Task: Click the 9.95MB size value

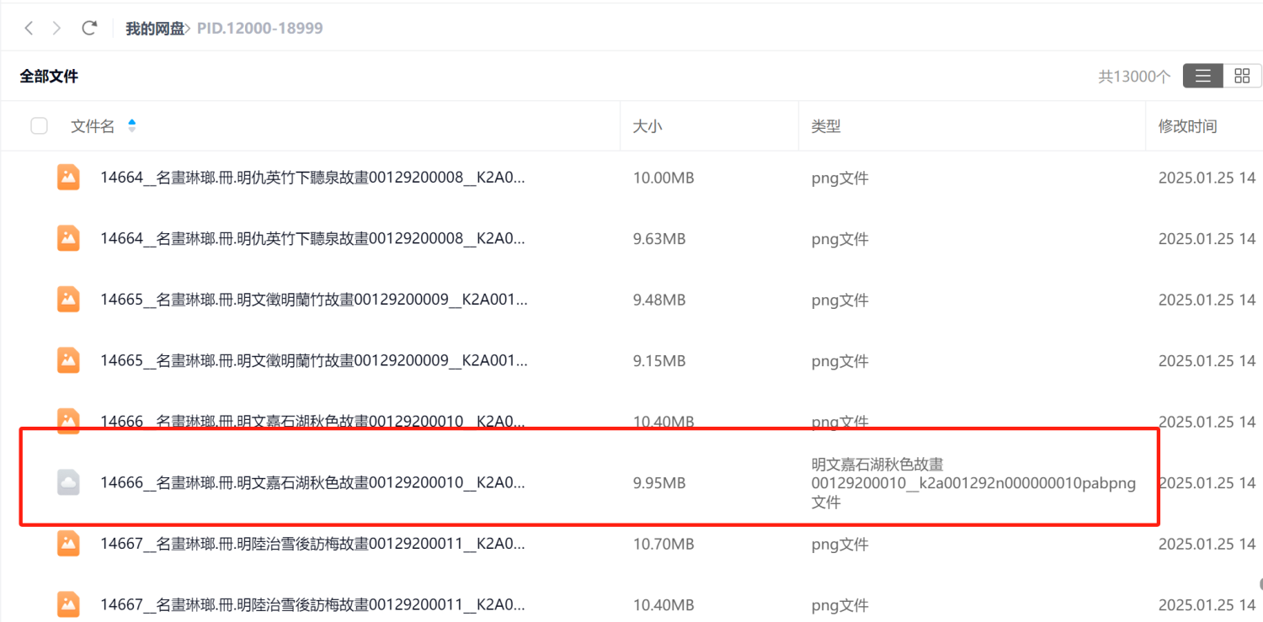Action: pos(659,482)
